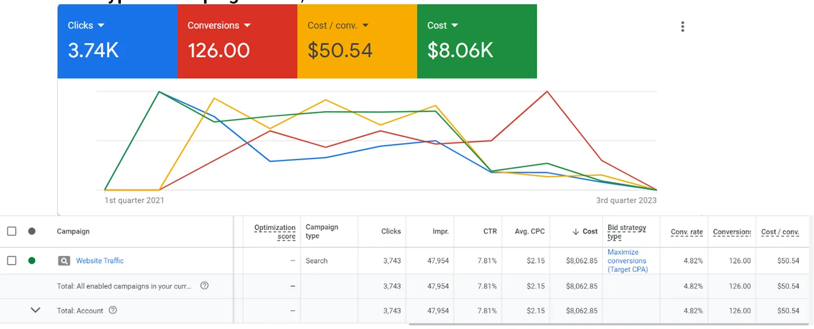The width and height of the screenshot is (814, 329).
Task: Open the Website Traffic campaign link
Action: click(100, 261)
